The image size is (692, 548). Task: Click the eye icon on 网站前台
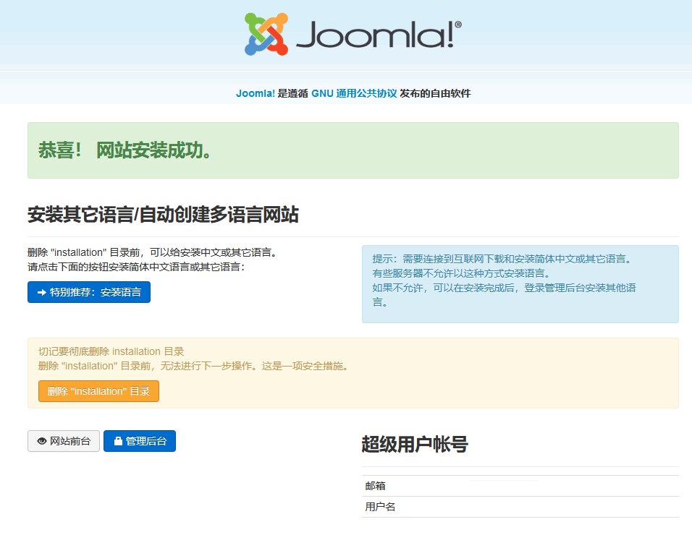pyautogui.click(x=42, y=441)
